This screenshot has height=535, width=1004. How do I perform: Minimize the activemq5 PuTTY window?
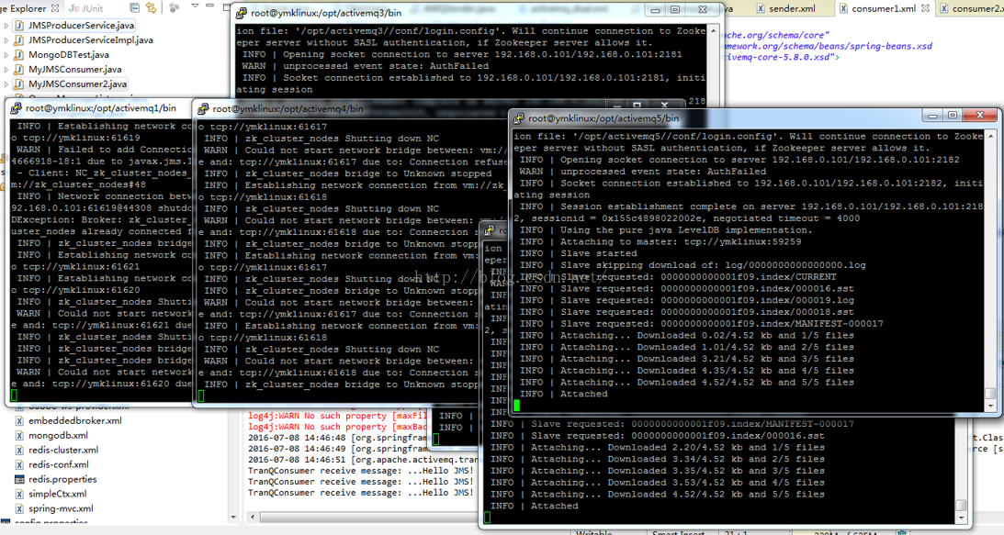933,116
